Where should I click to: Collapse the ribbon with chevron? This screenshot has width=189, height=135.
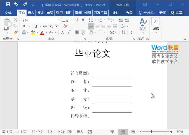tap(185, 39)
